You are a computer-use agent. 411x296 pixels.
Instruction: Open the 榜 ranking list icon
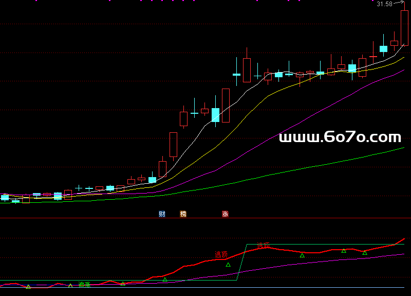tap(183, 214)
